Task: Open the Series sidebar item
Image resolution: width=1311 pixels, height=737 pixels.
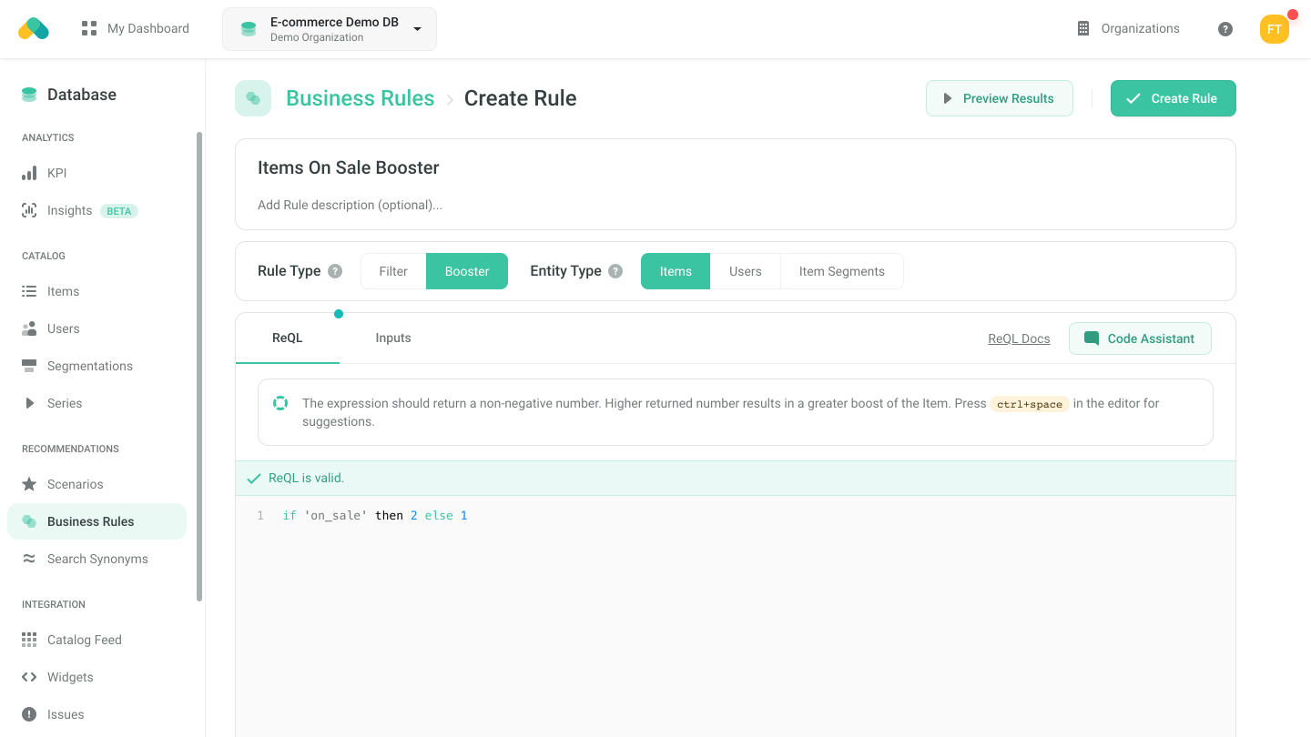Action: tap(64, 403)
